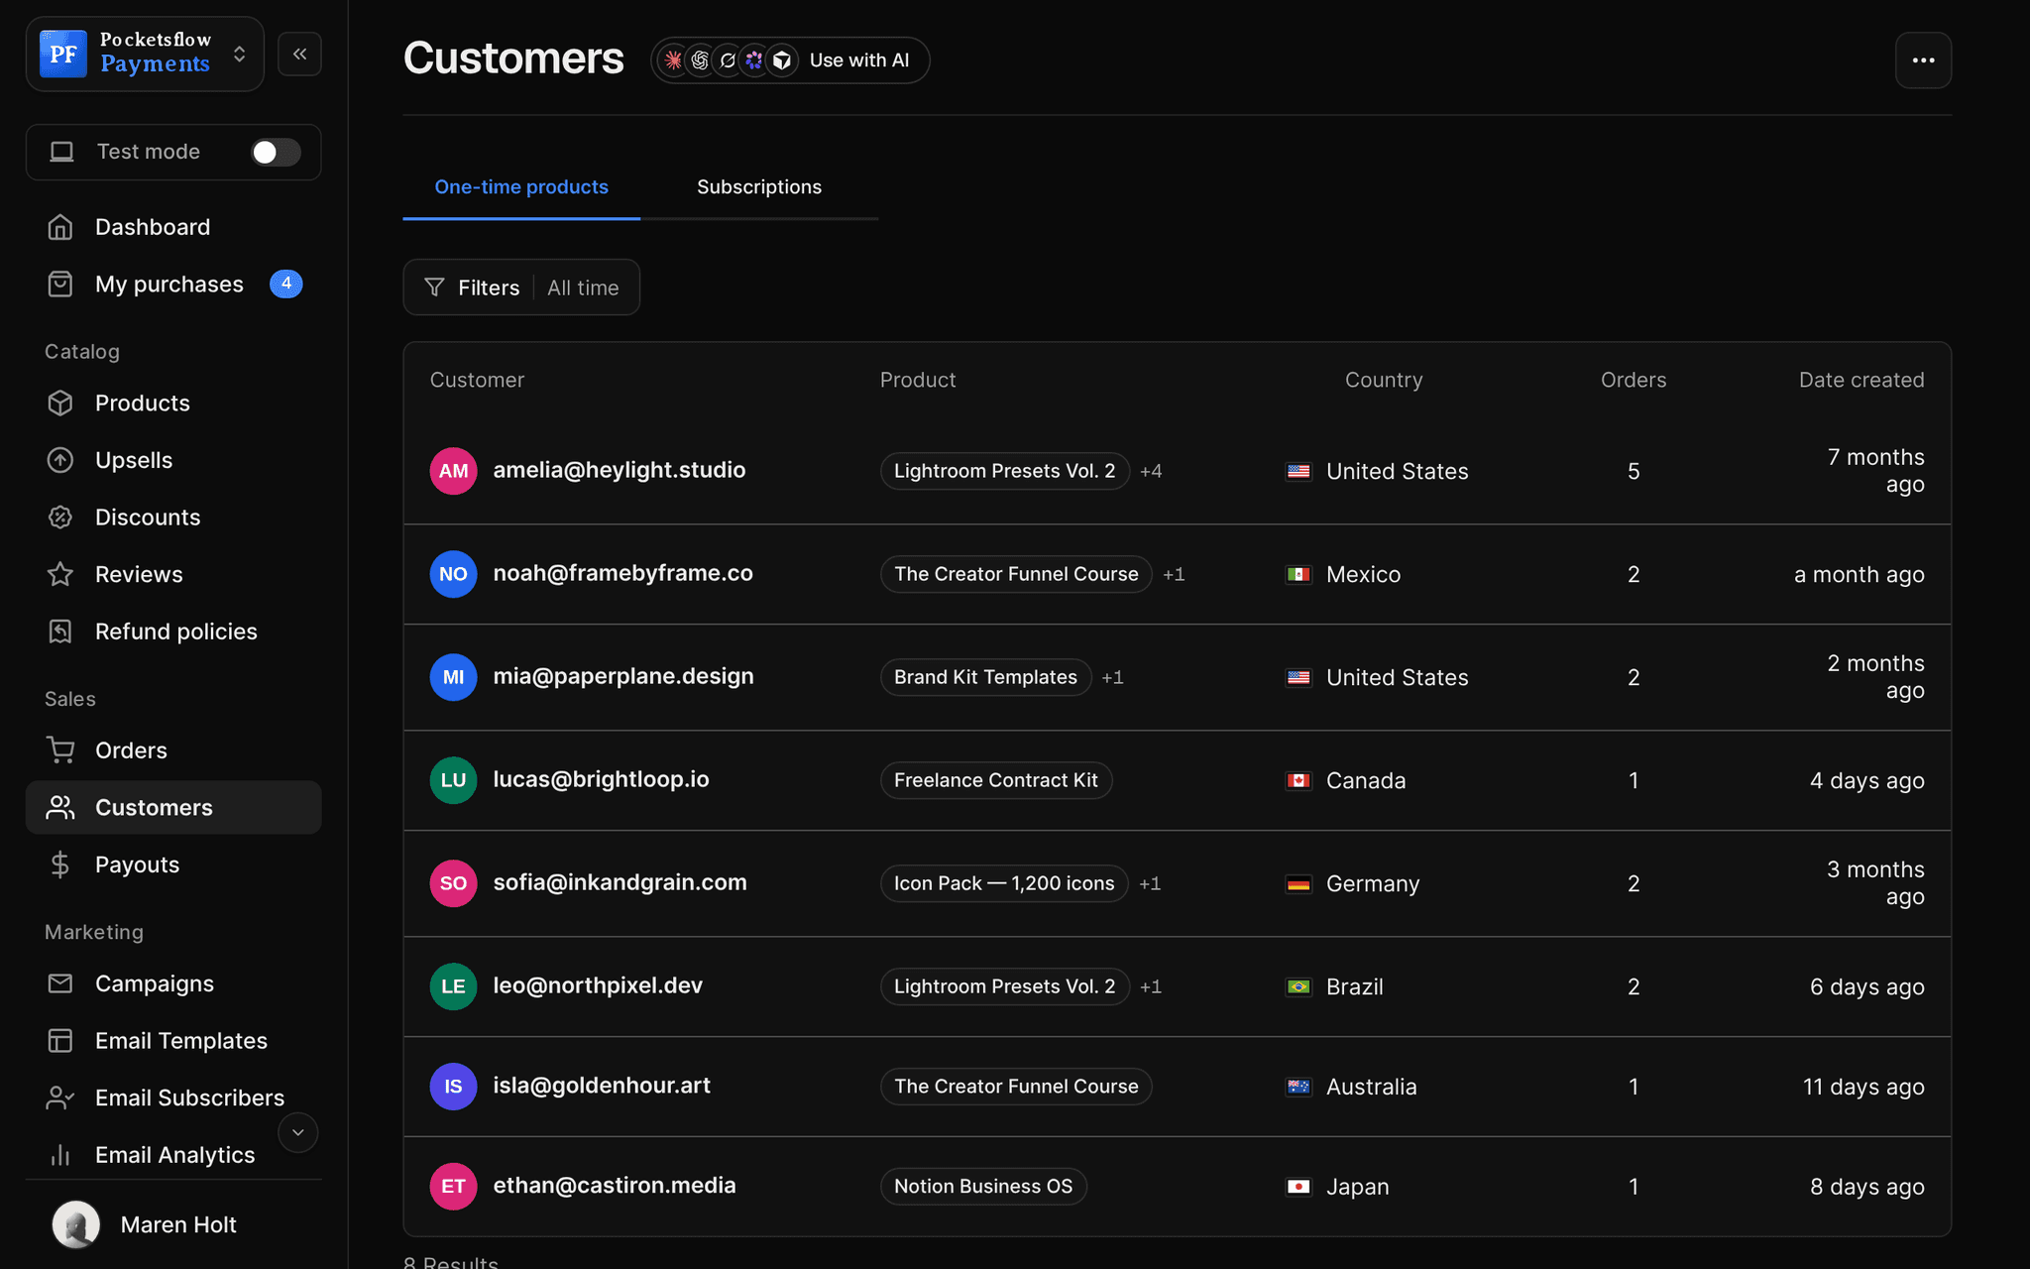Click the Freelance Contract Kit product tag
Viewport: 2030px width, 1269px height.
(996, 780)
